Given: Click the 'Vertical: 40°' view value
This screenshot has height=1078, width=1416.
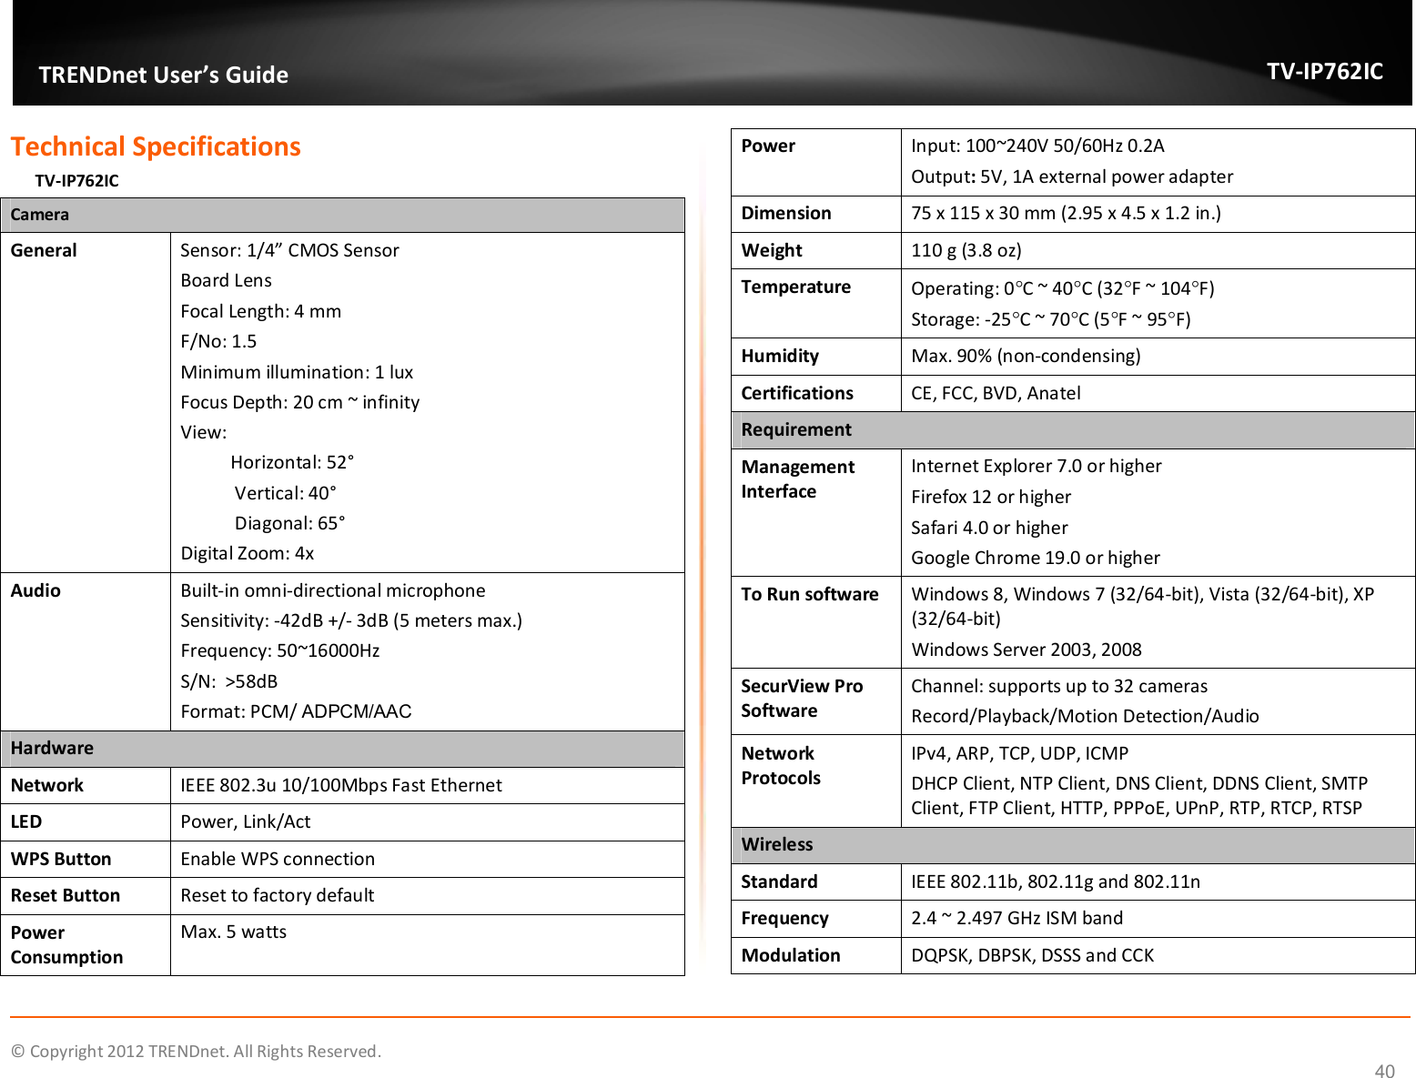Looking at the screenshot, I should 286,493.
